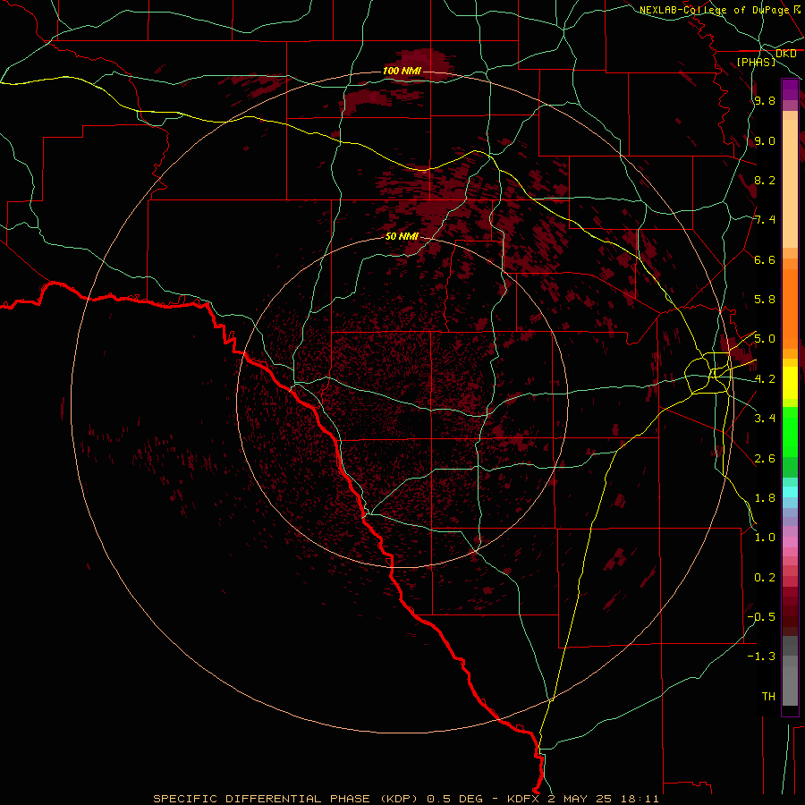Click the 3.4 value on color scale
Viewport: 805px width, 805px height.
tap(765, 419)
